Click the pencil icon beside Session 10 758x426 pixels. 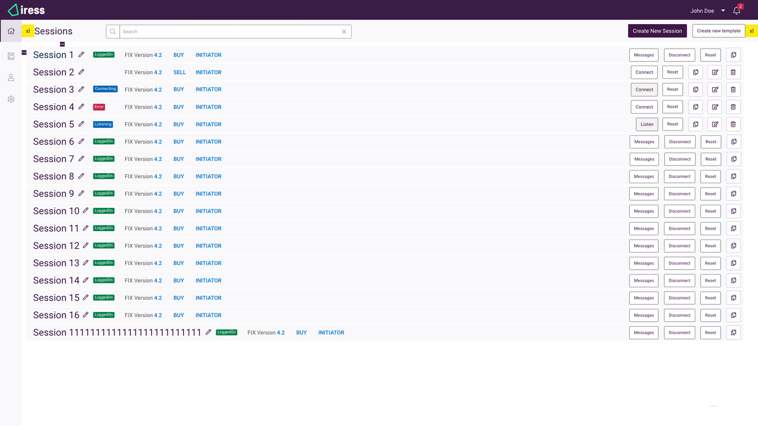[86, 210]
